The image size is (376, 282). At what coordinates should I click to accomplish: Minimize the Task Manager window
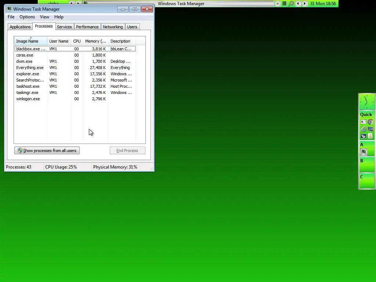[x=123, y=9]
